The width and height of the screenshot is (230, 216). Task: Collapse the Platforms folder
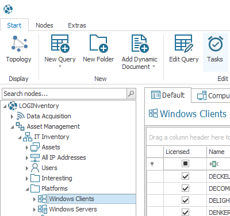(27, 189)
